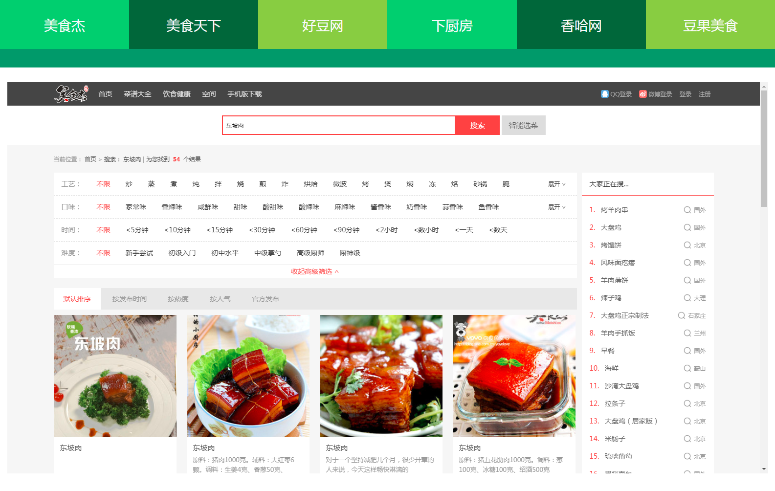
Task: Show 官方发布 results
Action: pos(265,299)
